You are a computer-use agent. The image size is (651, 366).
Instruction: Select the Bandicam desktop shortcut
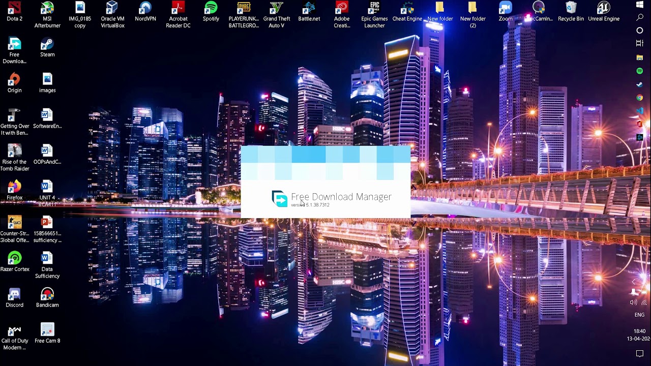[x=47, y=298]
